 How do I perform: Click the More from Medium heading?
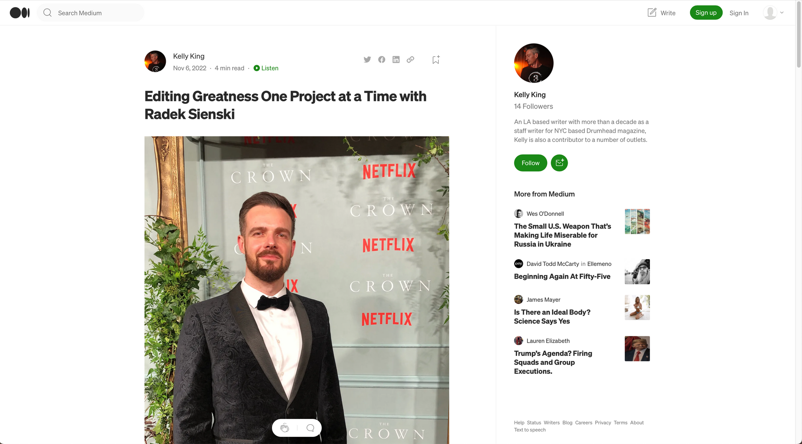tap(544, 194)
